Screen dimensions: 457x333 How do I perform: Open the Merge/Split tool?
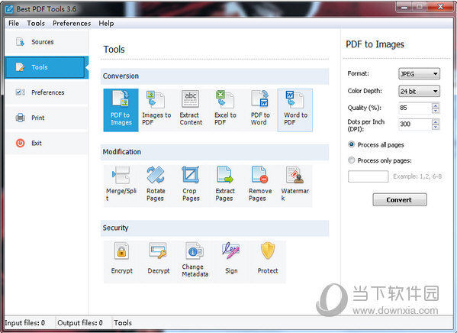pyautogui.click(x=121, y=186)
